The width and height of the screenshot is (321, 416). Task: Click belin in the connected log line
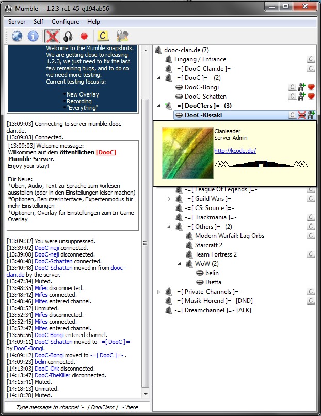[x=40, y=362]
